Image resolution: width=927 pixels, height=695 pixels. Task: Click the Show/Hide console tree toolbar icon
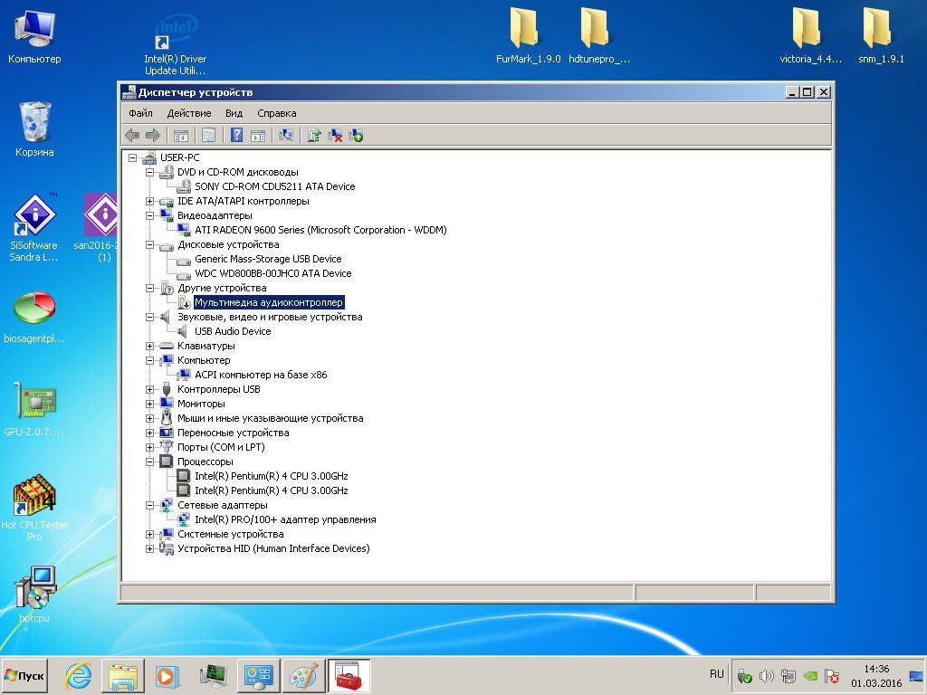click(181, 136)
